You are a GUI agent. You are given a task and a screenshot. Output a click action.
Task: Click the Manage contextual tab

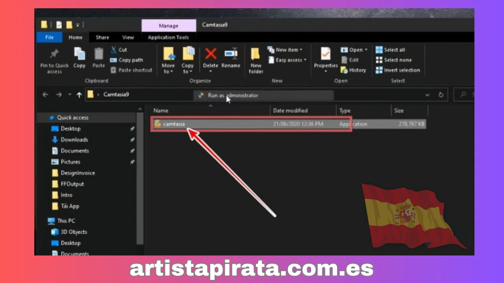coord(169,26)
